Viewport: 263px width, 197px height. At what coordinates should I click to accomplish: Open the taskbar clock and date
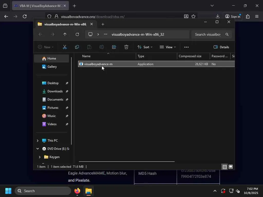coord(251,191)
